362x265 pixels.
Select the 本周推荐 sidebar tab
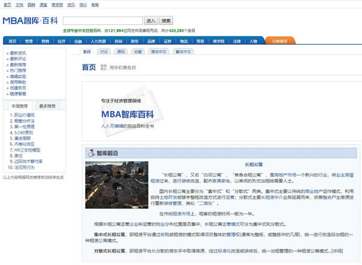pos(20,106)
